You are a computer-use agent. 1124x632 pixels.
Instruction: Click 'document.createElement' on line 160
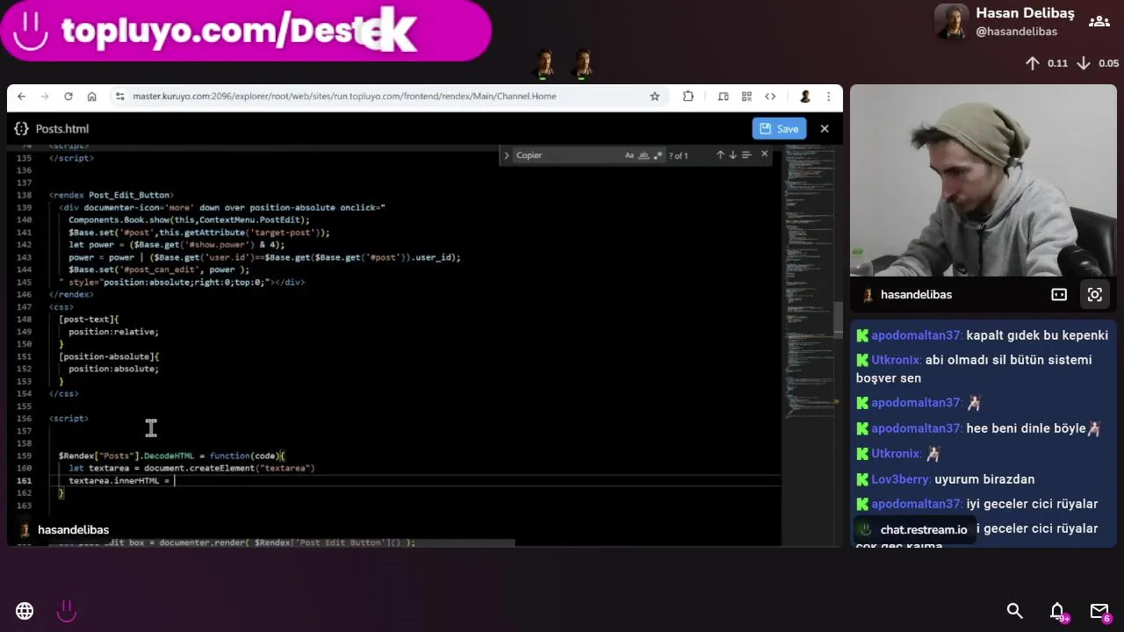pyautogui.click(x=199, y=469)
